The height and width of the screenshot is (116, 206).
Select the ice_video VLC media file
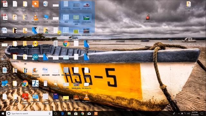tap(86, 98)
